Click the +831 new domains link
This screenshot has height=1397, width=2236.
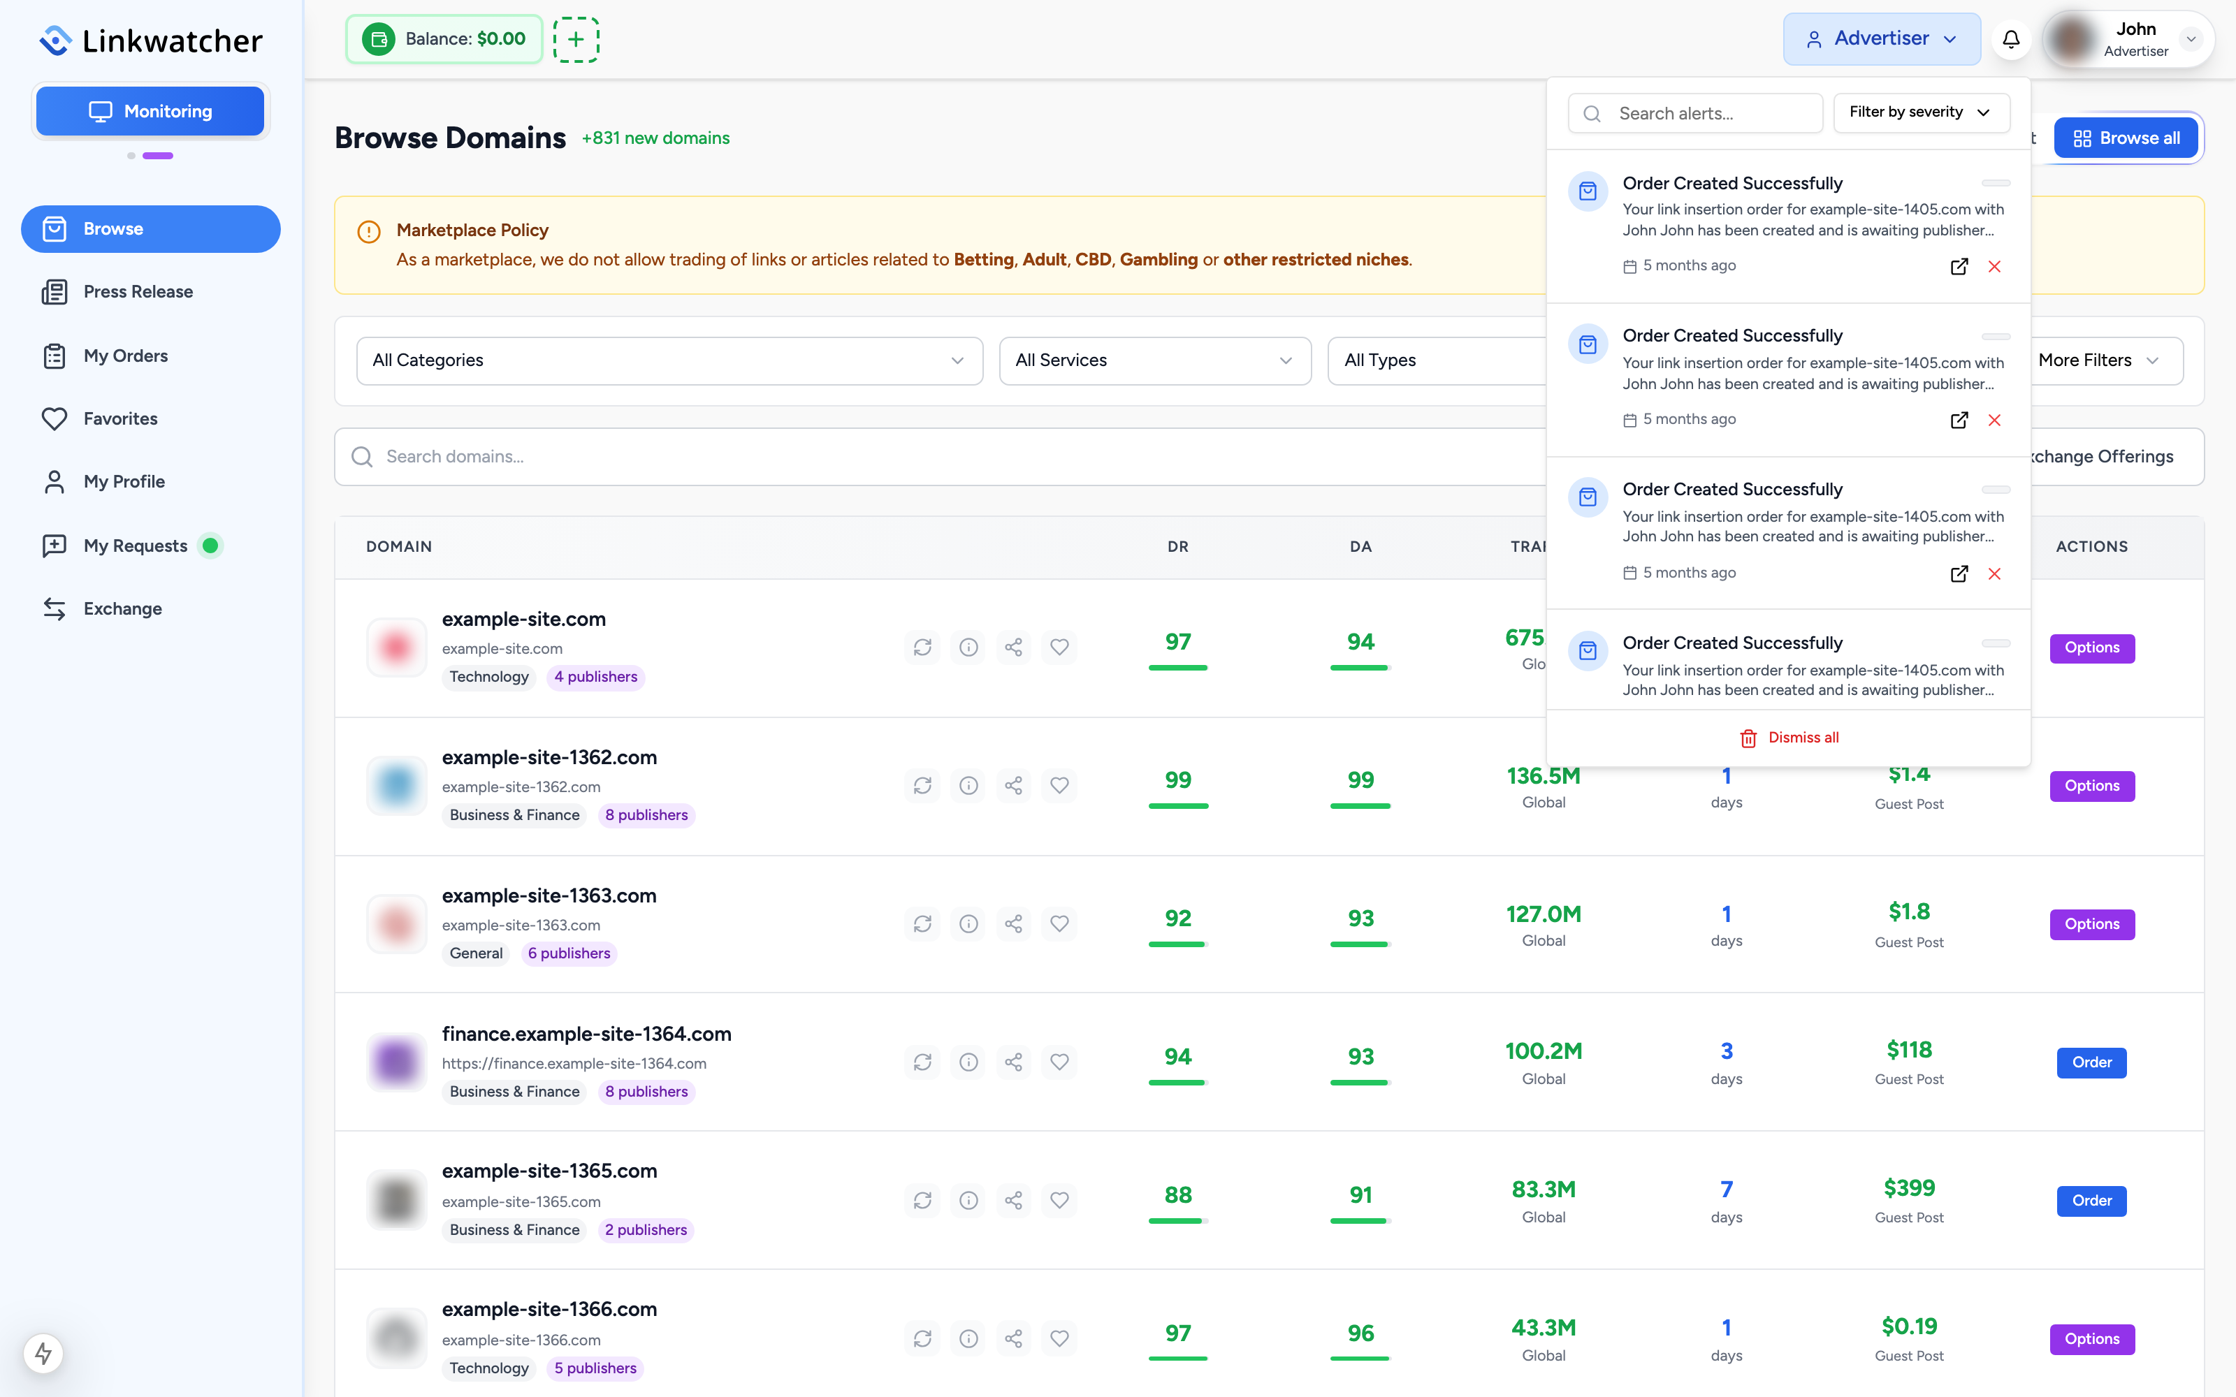655,138
